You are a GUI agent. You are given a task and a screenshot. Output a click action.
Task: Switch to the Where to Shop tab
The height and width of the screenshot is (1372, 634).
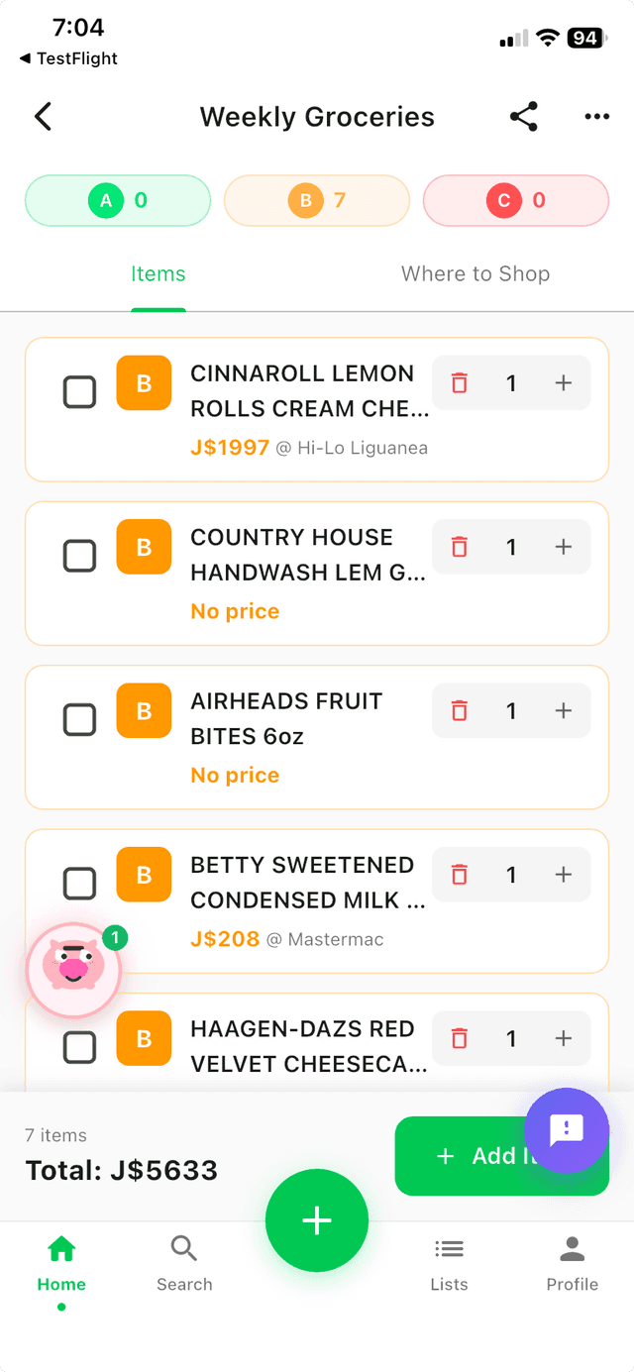pyautogui.click(x=475, y=273)
